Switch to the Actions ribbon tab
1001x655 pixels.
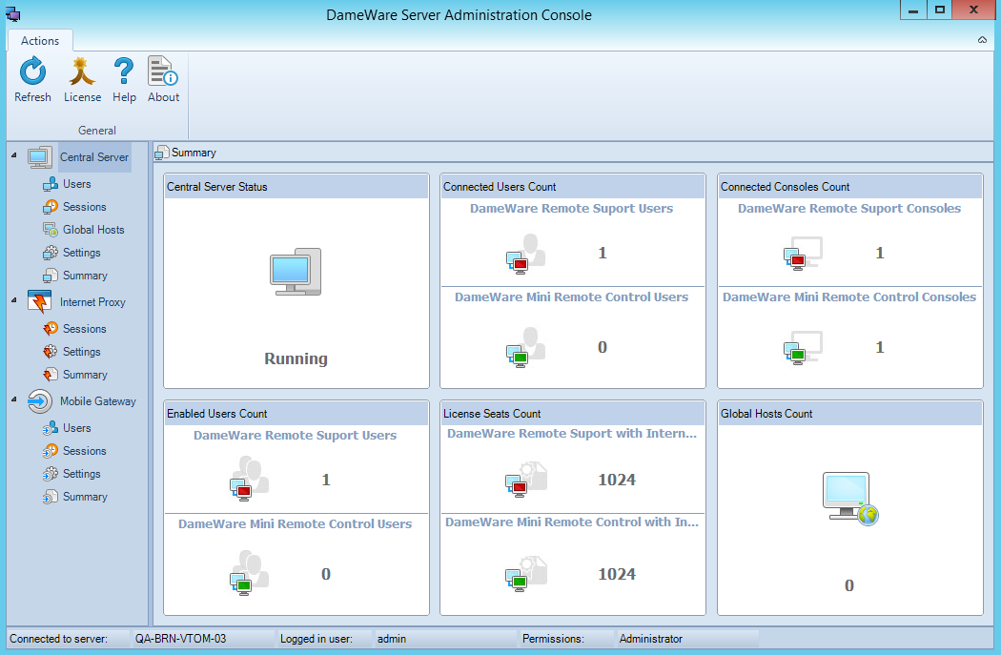(40, 41)
